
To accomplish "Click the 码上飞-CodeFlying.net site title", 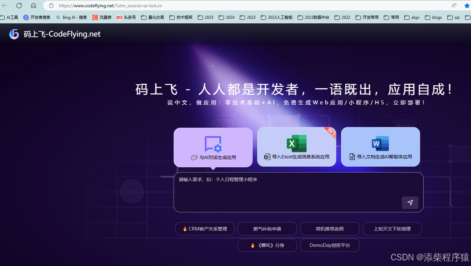I will pos(62,34).
